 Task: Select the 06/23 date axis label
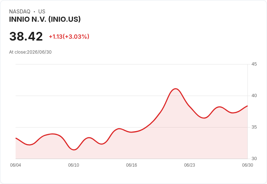[x=189, y=165]
